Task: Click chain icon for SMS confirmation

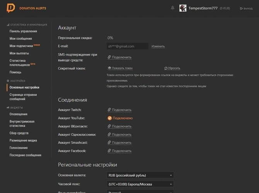Action: (109, 57)
